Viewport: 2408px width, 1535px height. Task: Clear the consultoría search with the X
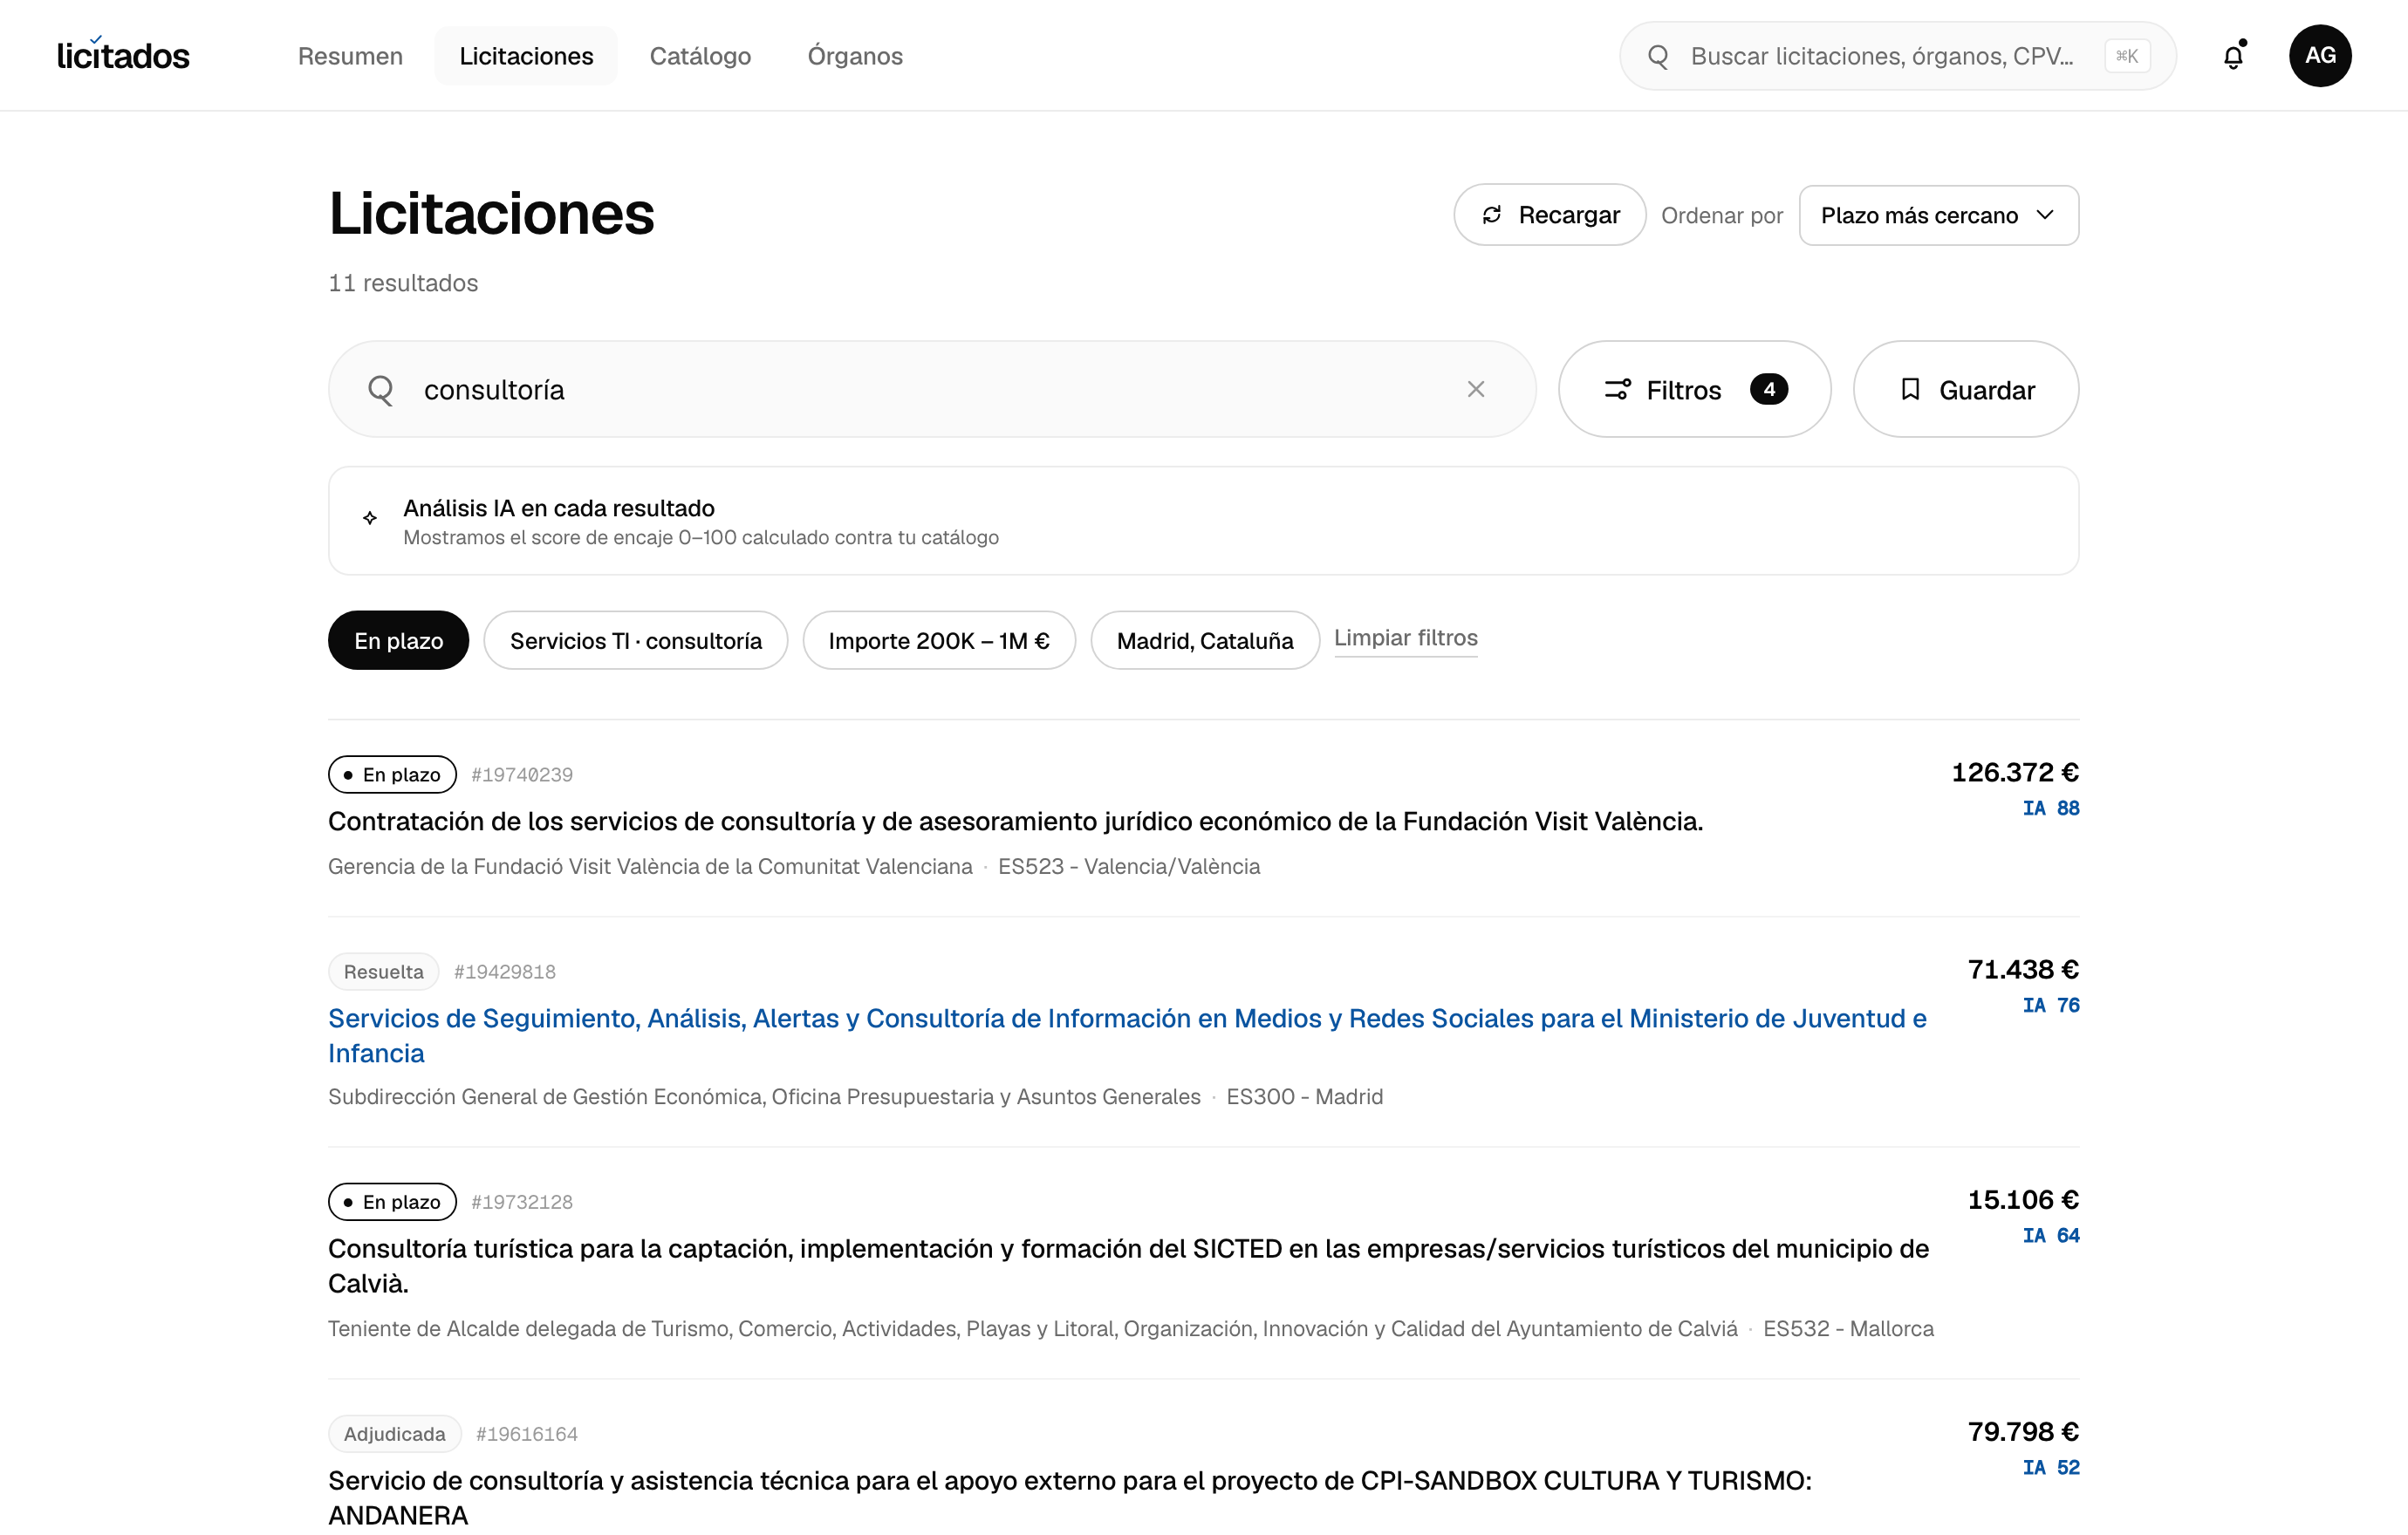1476,389
